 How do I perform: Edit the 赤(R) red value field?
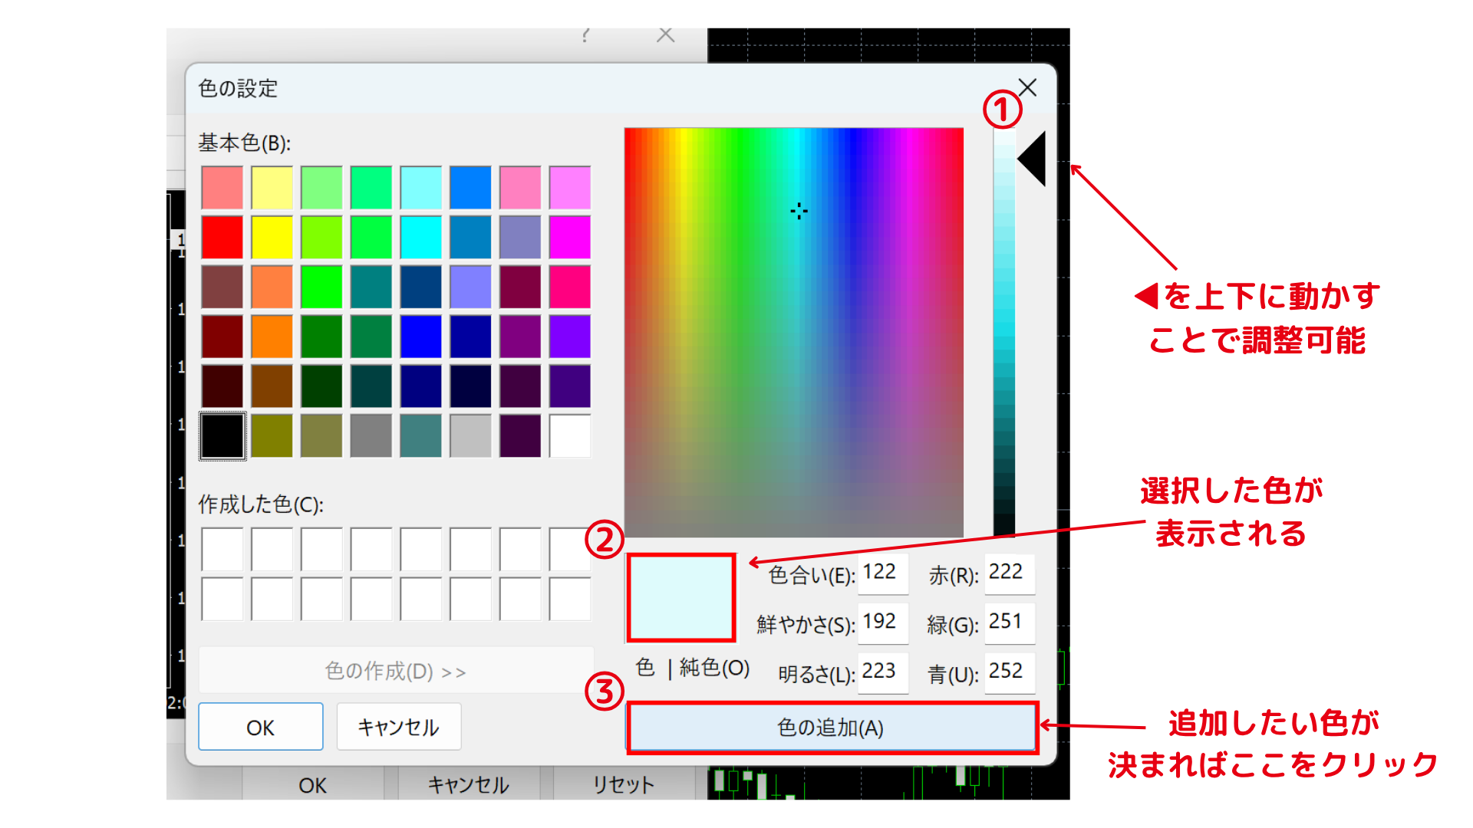pos(1009,573)
